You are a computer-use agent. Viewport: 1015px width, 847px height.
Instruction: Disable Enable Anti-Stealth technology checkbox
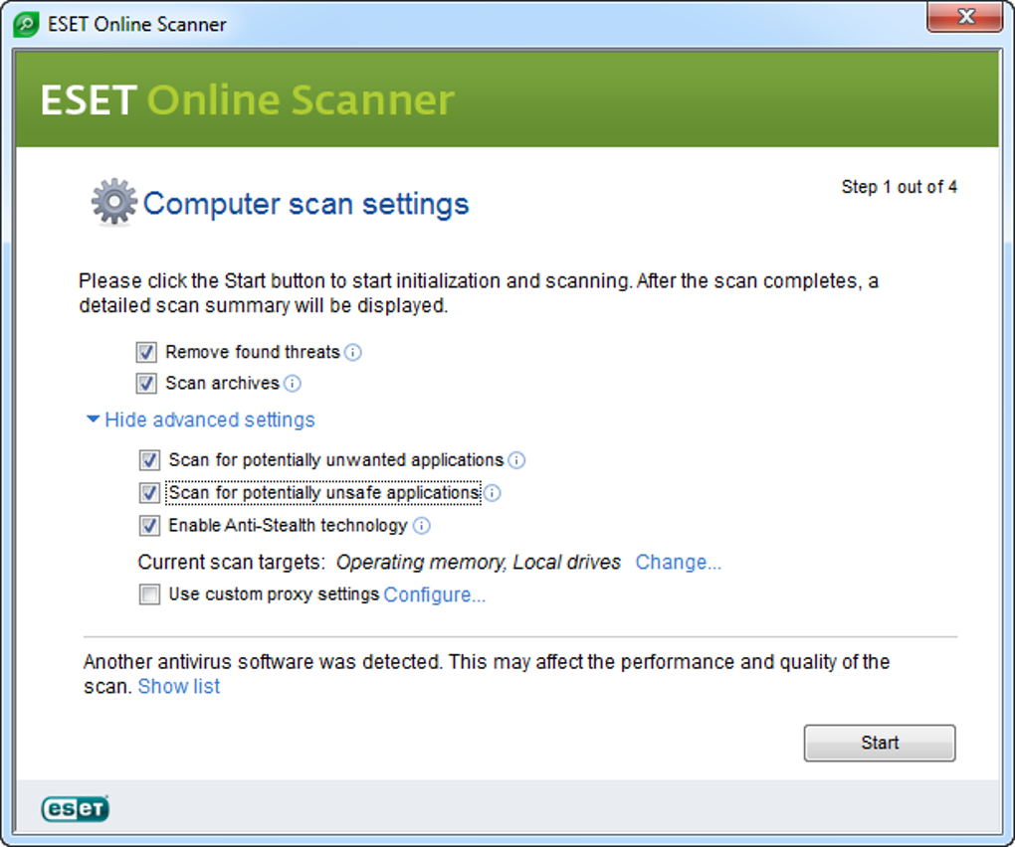149,526
